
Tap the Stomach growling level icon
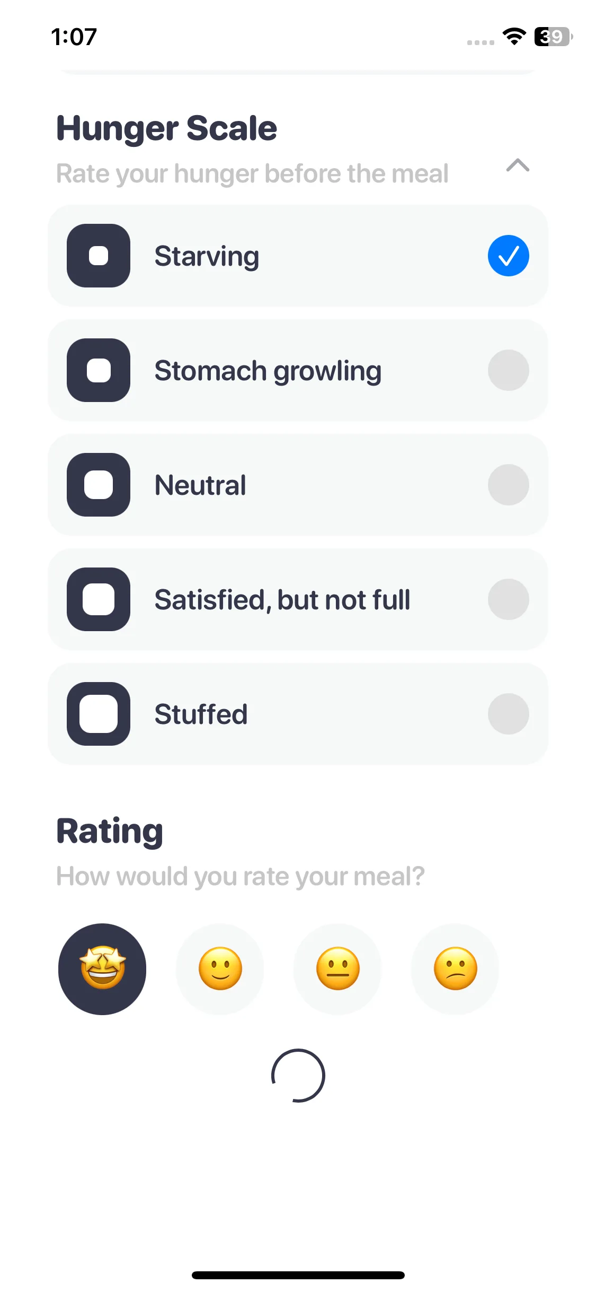(99, 370)
